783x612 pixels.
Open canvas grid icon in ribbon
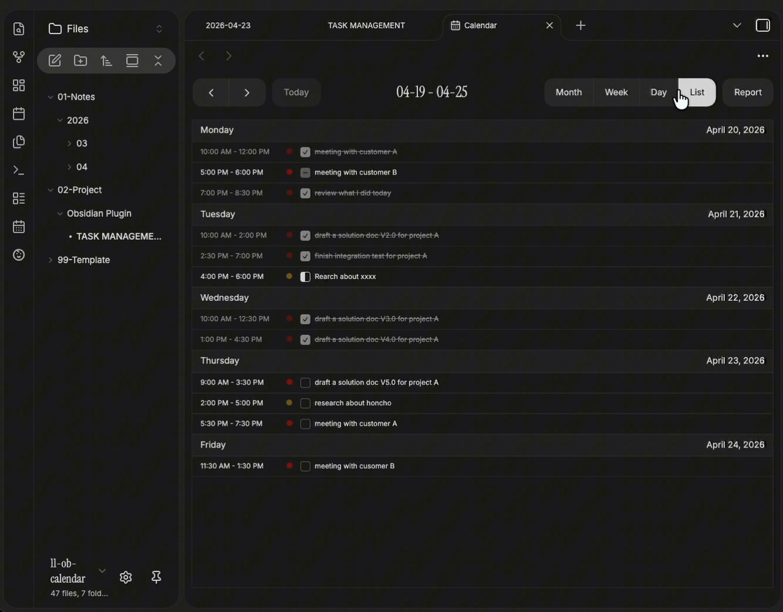point(19,85)
